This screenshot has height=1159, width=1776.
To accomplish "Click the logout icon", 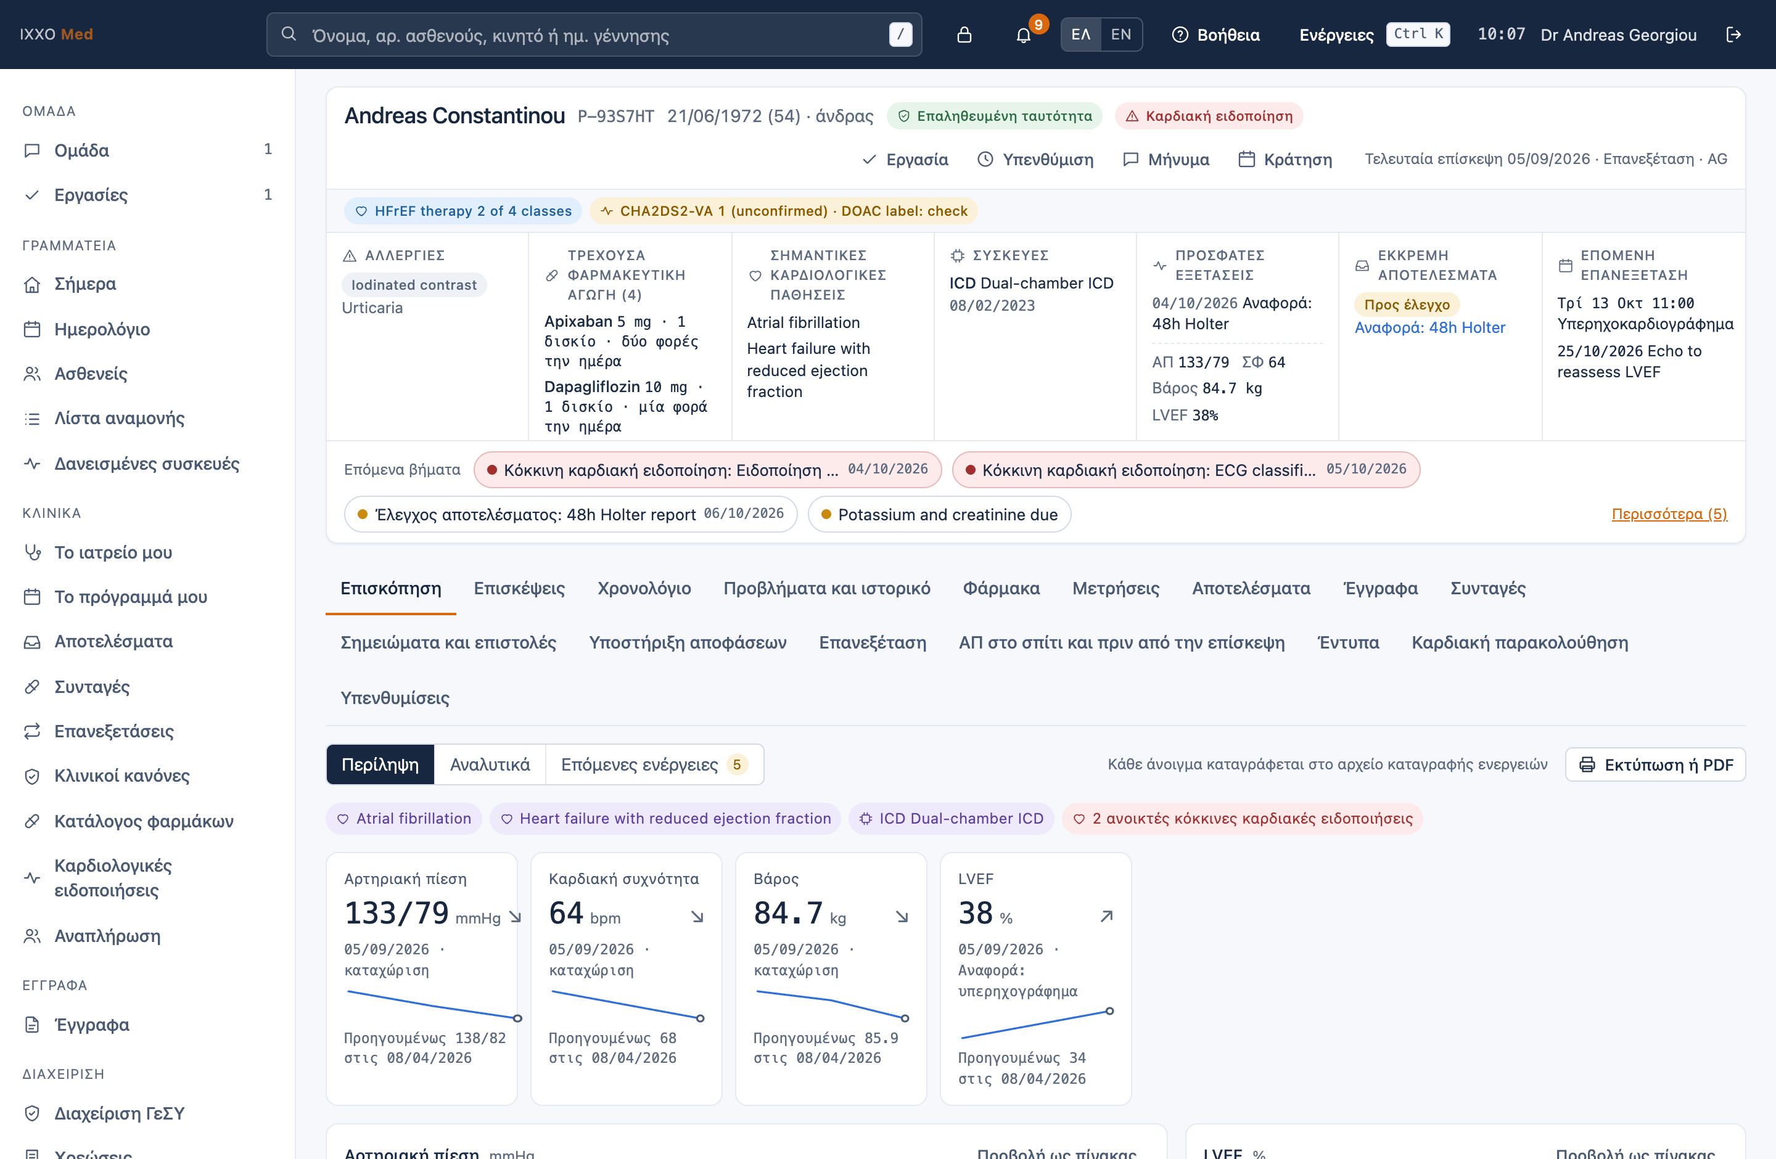I will 1733,35.
